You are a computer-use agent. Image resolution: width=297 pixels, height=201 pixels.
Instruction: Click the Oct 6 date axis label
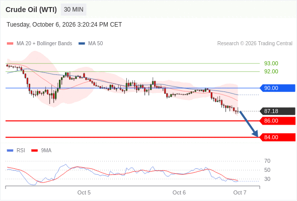tap(179, 192)
